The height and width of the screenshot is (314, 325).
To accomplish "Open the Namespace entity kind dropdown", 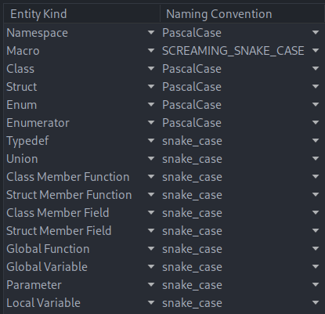I will coord(81,33).
